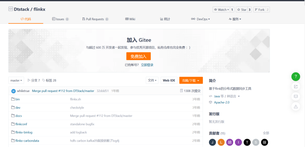Open the bin folder name

pyautogui.click(x=18, y=99)
